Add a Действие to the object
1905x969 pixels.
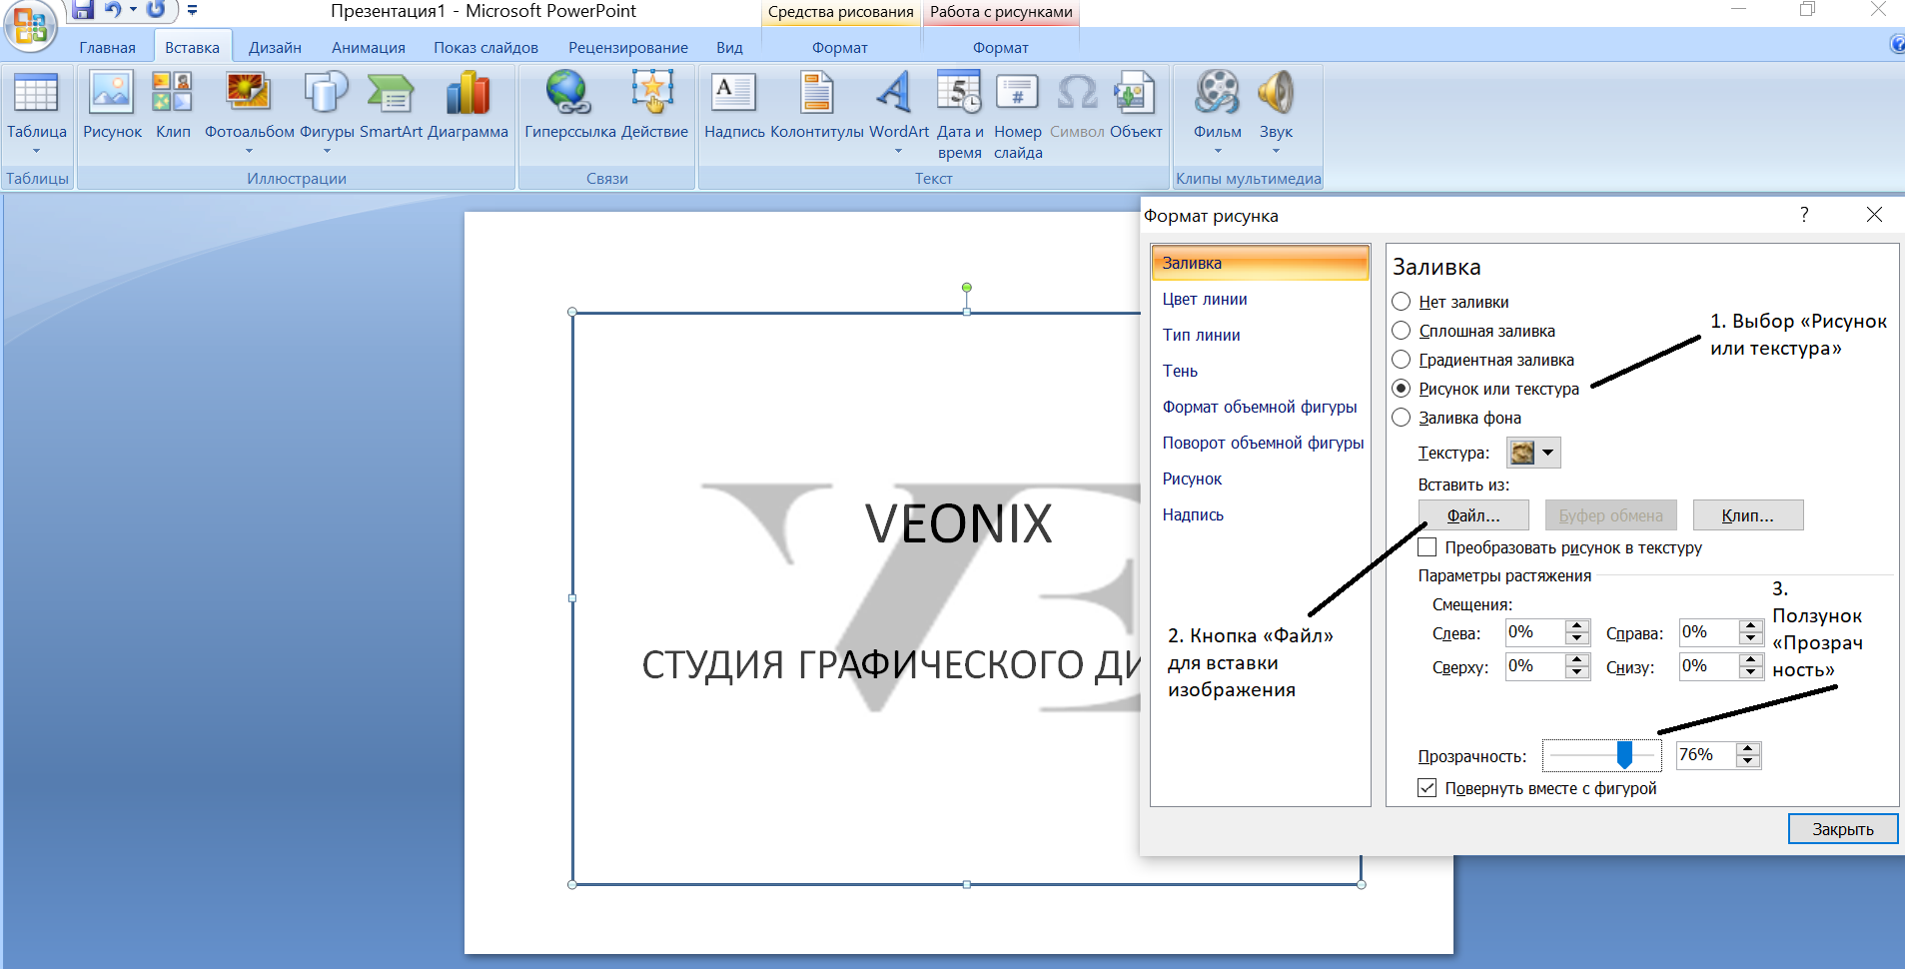(654, 106)
